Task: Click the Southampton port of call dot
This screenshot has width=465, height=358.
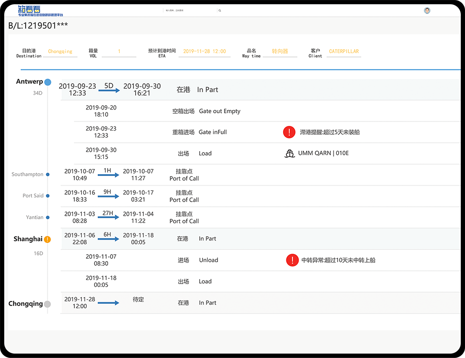Action: [x=48, y=175]
